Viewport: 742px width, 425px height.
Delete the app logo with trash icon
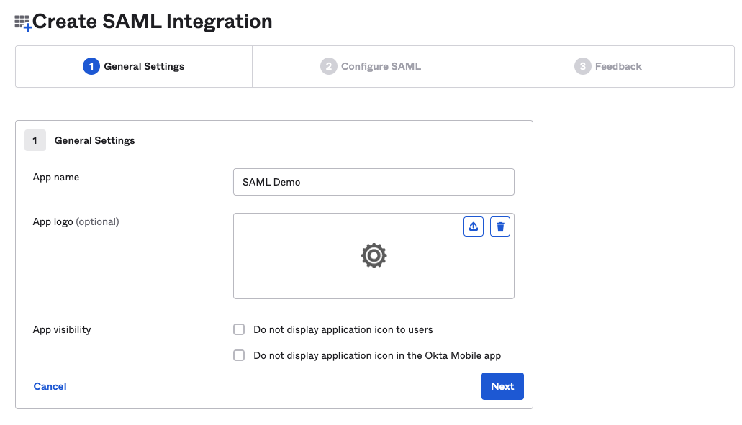click(500, 227)
